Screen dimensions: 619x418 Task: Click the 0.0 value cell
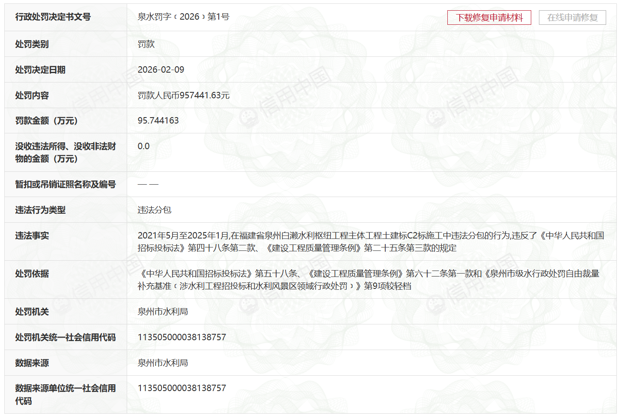tap(143, 146)
